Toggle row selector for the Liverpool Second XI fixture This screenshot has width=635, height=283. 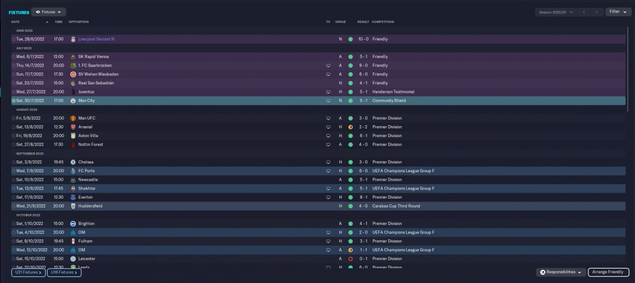click(13, 39)
